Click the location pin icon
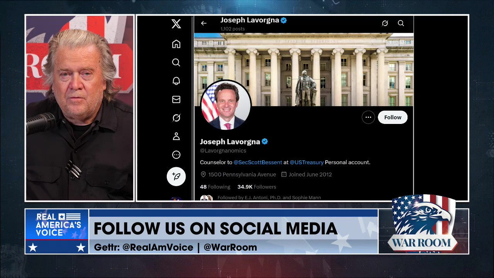 (x=203, y=175)
